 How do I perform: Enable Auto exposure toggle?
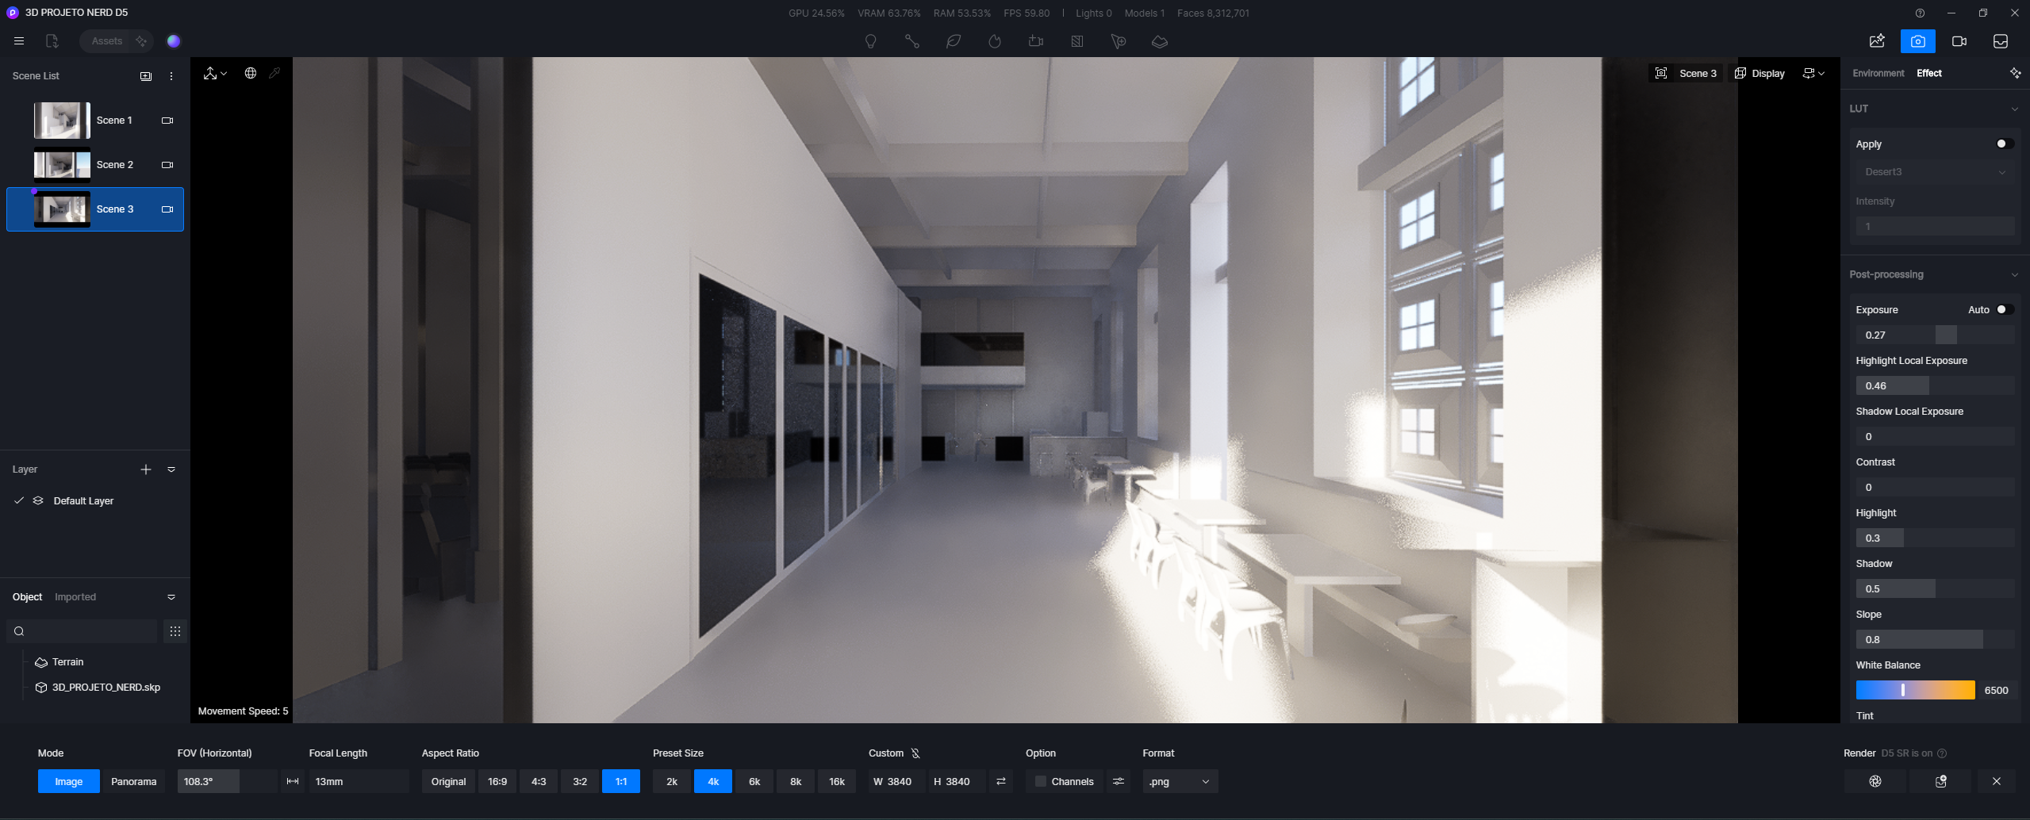pyautogui.click(x=2004, y=309)
